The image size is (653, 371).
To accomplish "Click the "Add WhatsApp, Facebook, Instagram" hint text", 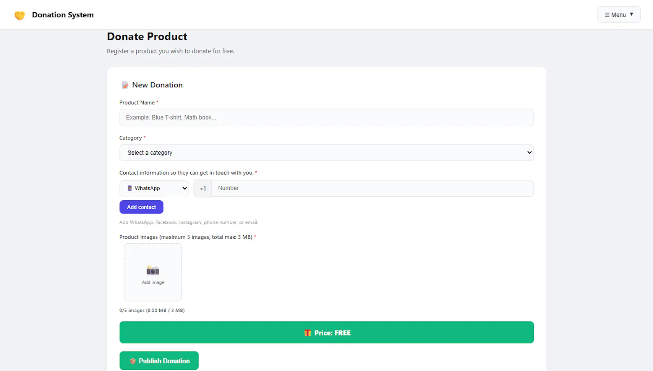I will pyautogui.click(x=189, y=222).
